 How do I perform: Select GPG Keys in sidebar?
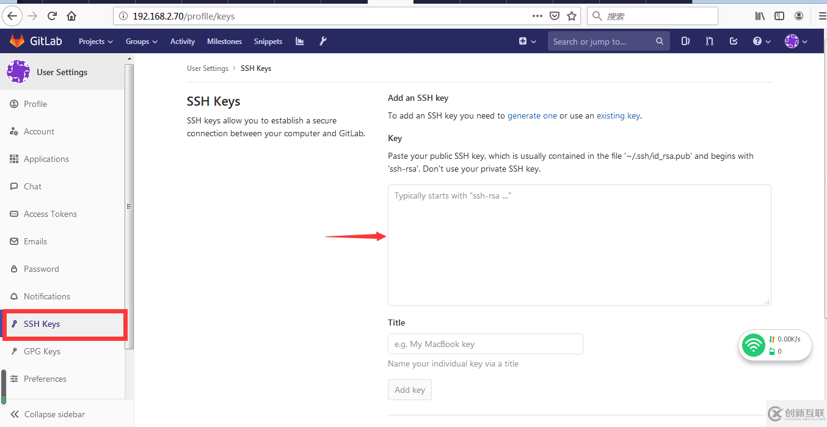click(42, 351)
